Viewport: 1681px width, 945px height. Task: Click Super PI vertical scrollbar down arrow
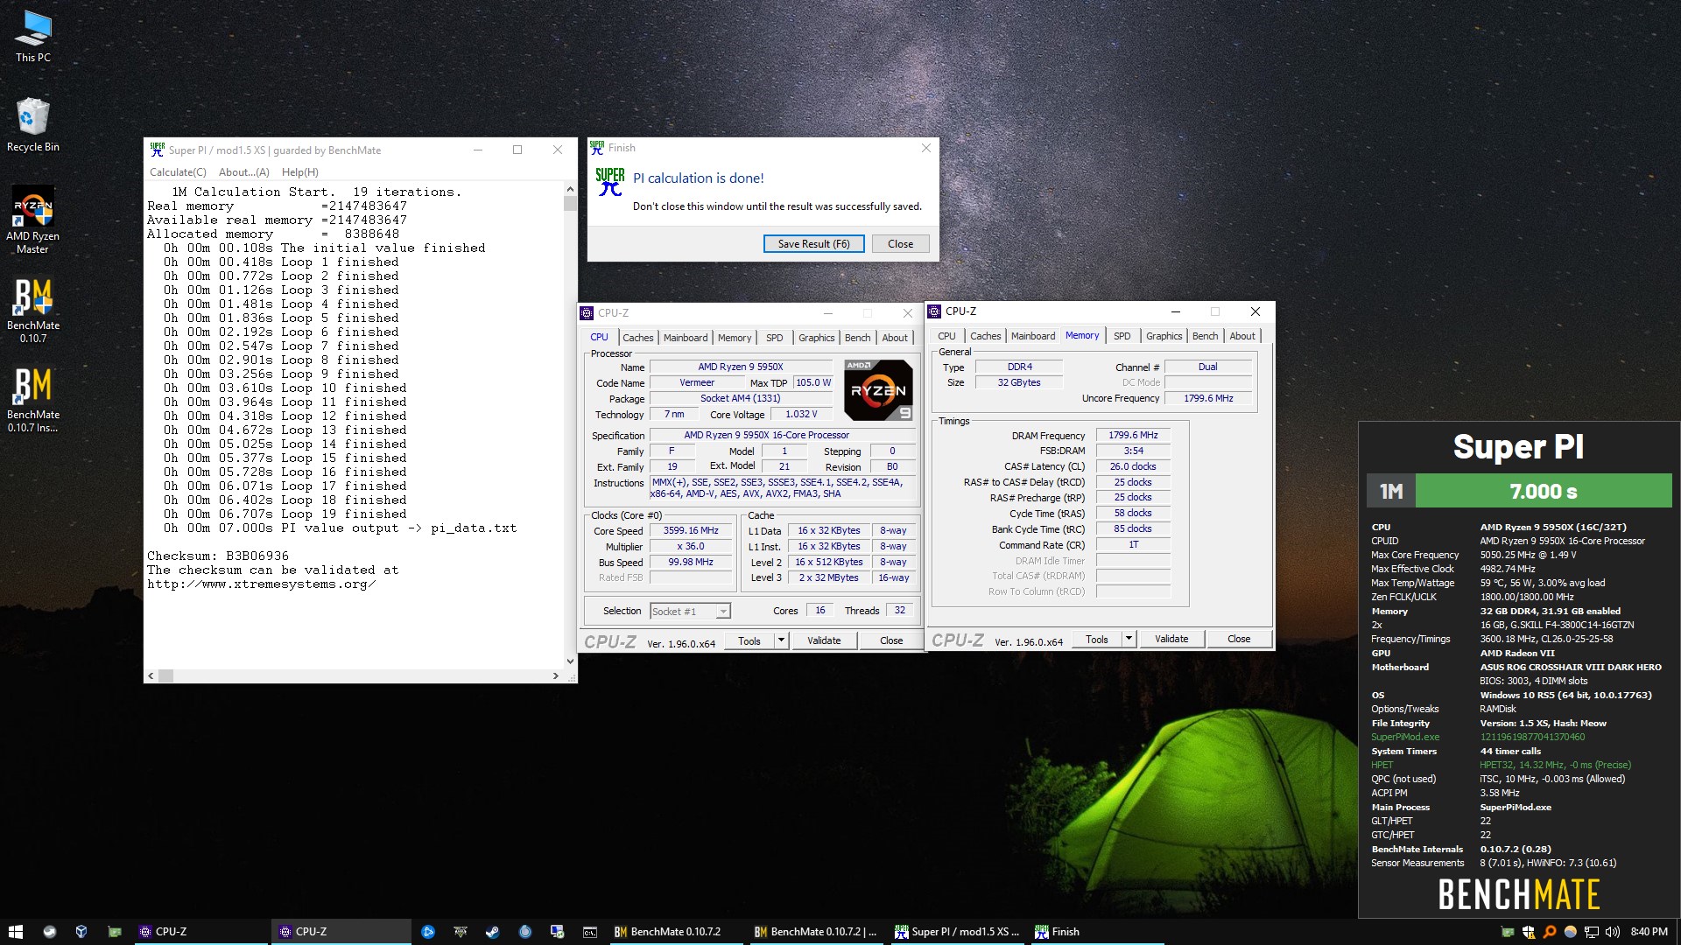[x=570, y=661]
